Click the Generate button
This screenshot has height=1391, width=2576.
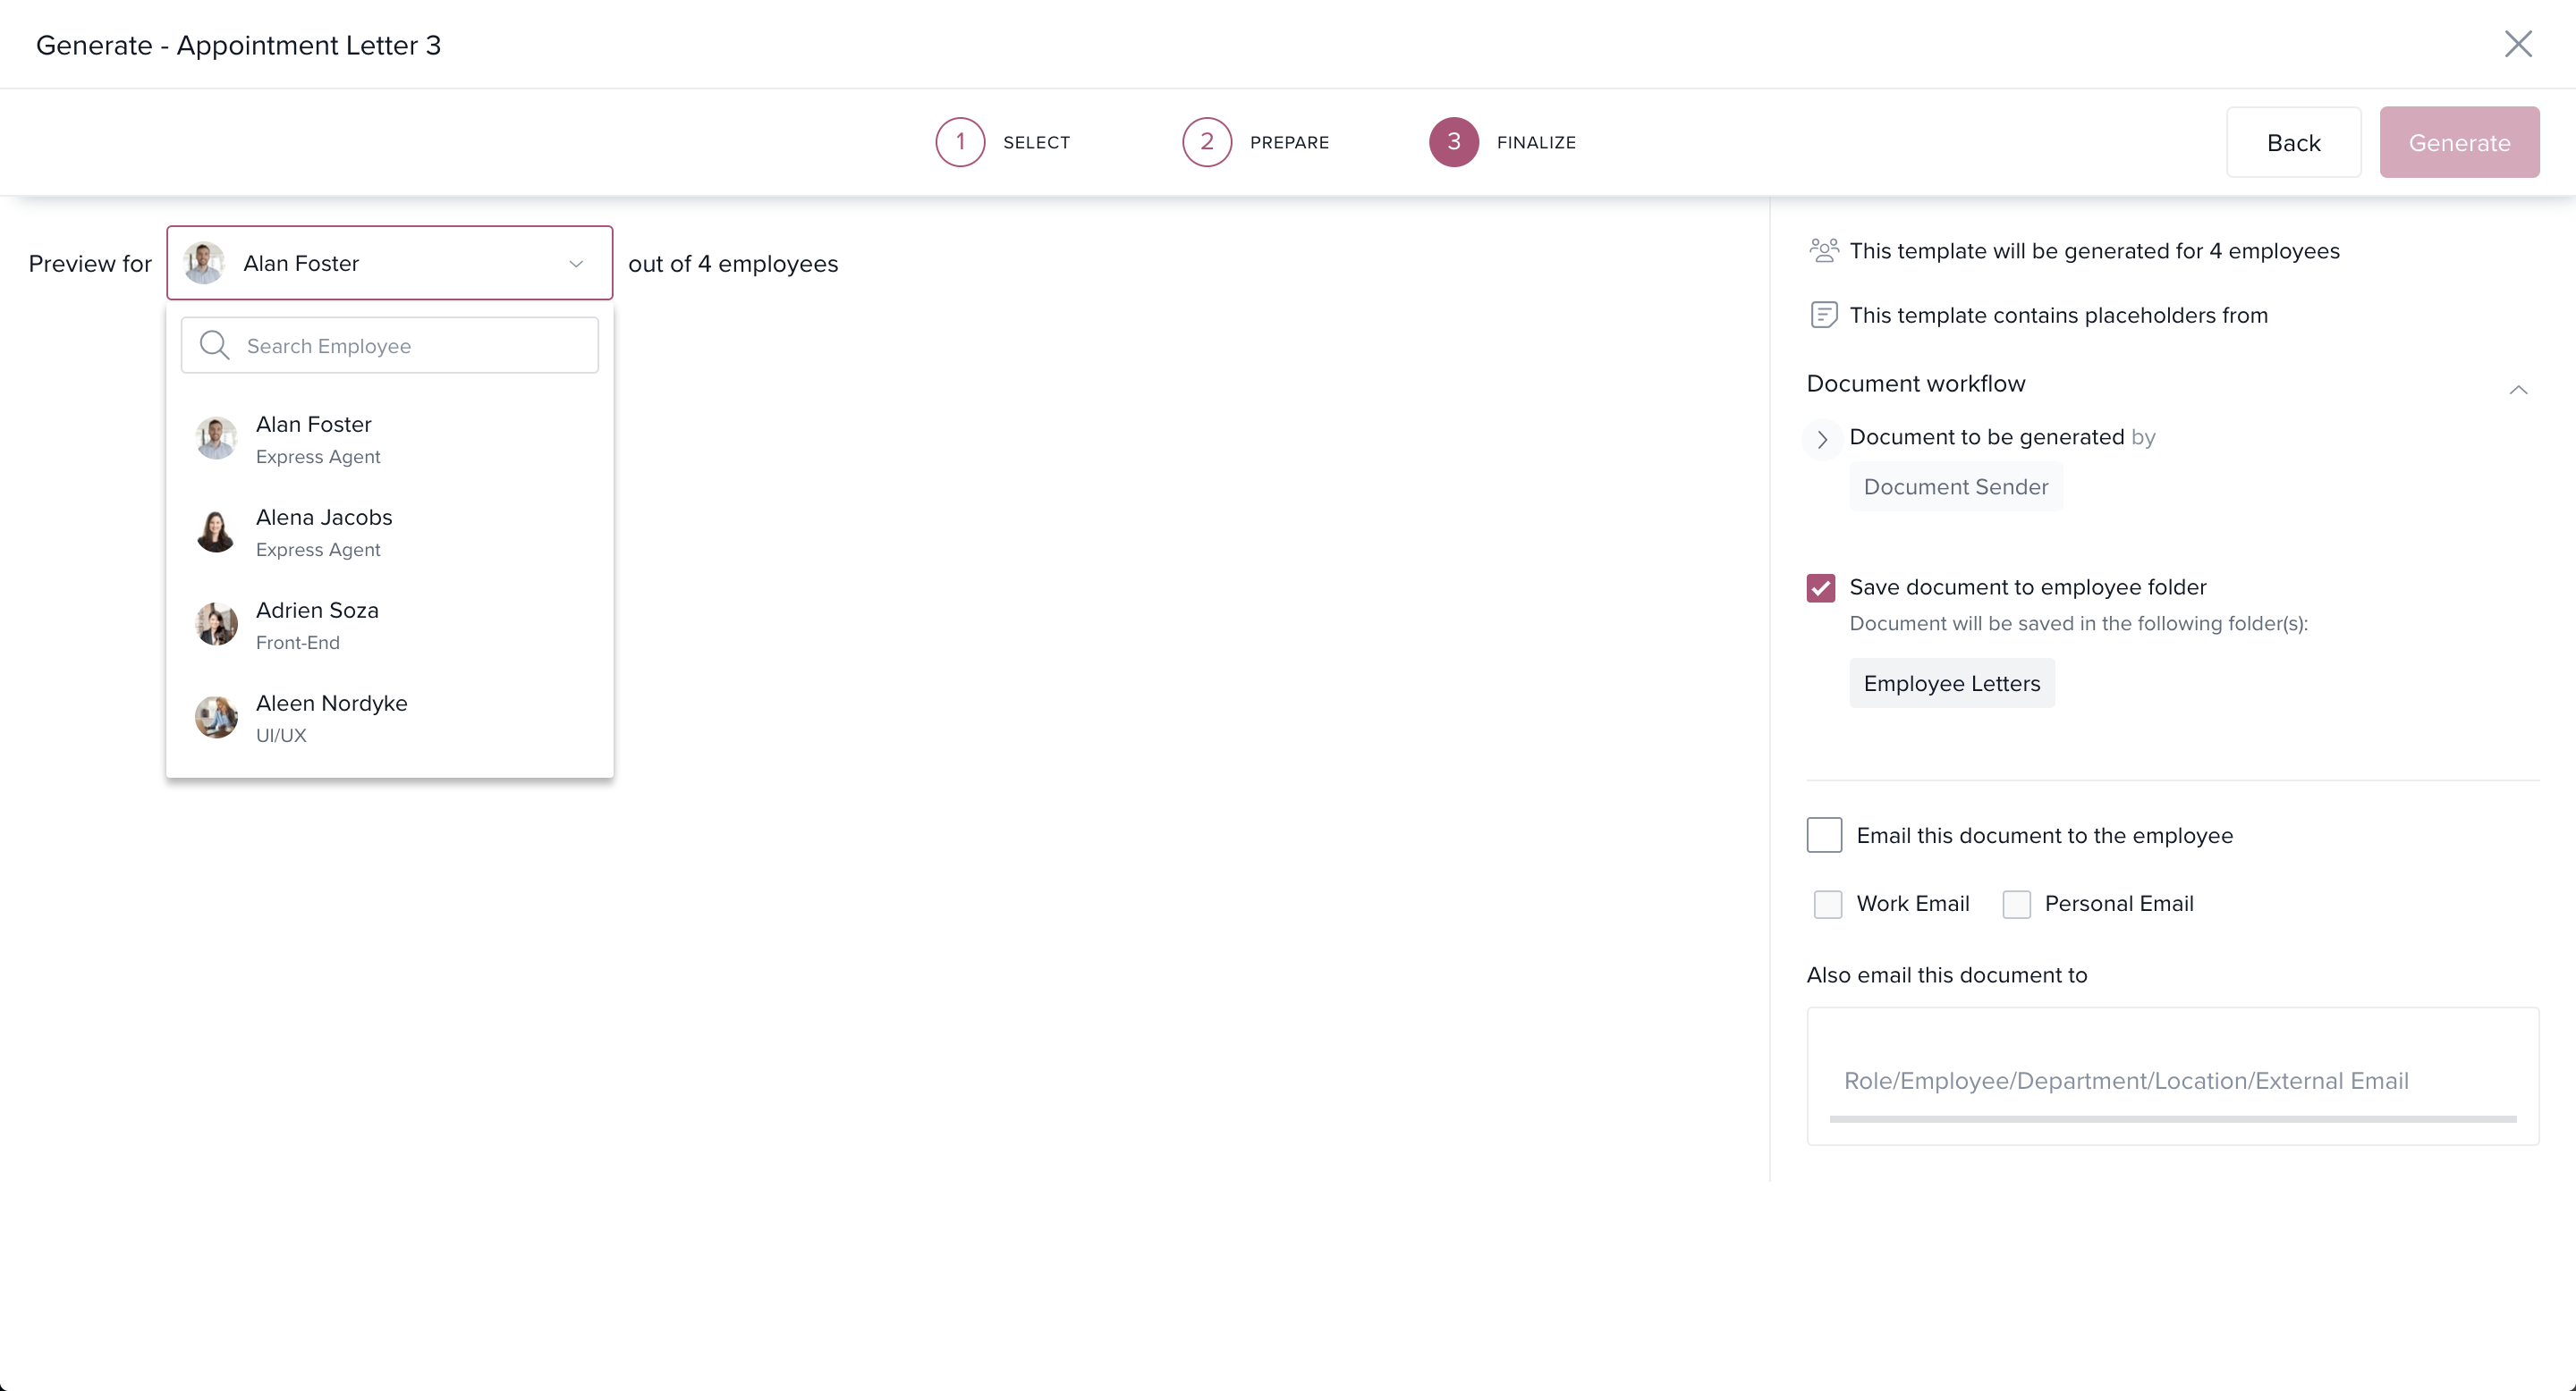[2458, 142]
